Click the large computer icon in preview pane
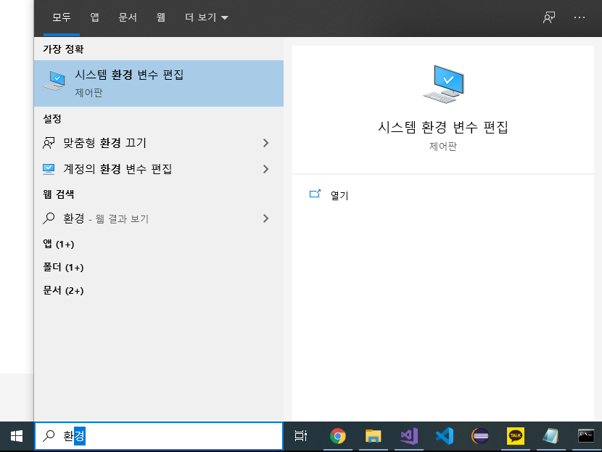The image size is (602, 452). coord(443,84)
